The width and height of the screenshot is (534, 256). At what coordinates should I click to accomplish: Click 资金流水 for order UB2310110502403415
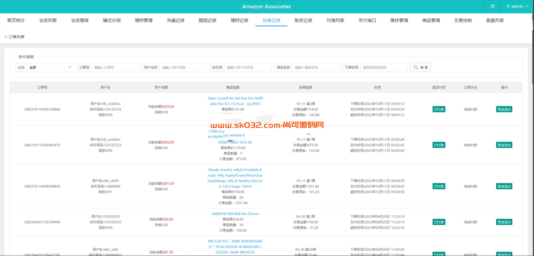(504, 145)
